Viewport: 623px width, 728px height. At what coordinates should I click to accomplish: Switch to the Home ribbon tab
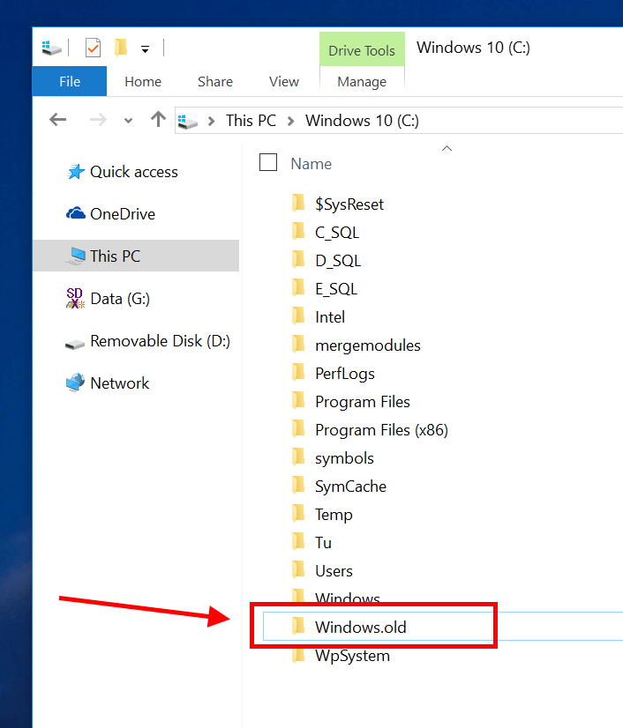point(143,82)
